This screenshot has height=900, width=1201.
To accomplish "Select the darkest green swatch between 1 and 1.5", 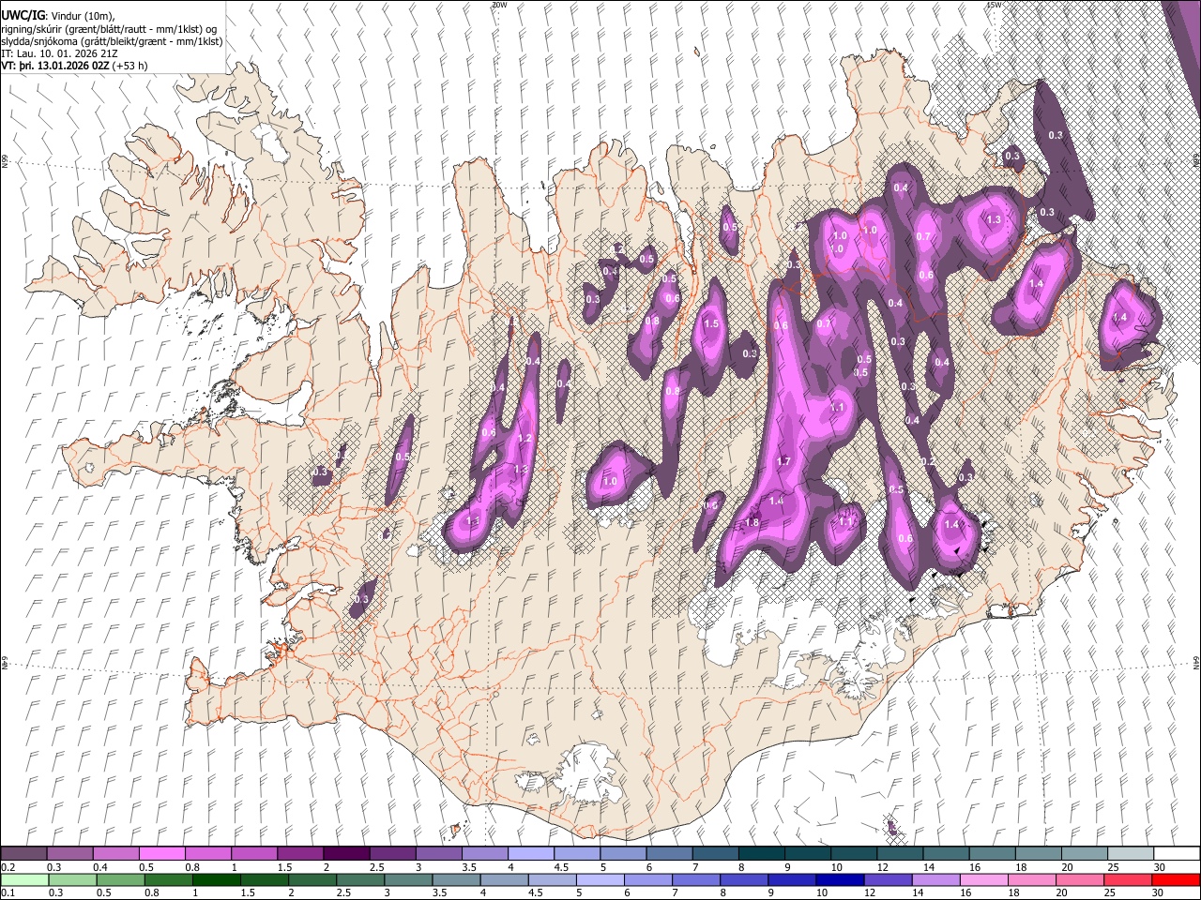I will 217,879.
